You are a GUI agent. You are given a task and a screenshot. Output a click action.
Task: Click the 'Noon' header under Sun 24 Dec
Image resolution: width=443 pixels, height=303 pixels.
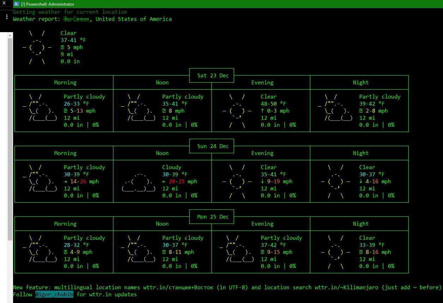[162, 153]
